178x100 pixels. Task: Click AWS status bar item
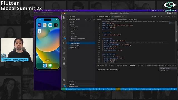point(118,89)
